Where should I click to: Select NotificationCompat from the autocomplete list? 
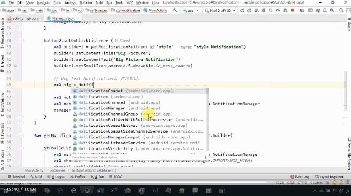click(x=100, y=91)
